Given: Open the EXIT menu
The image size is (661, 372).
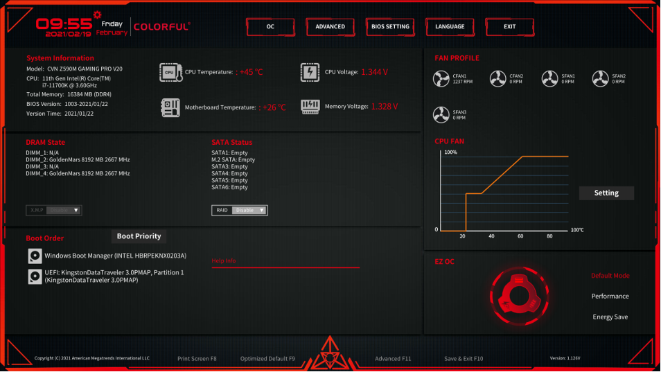Looking at the screenshot, I should pyautogui.click(x=510, y=26).
